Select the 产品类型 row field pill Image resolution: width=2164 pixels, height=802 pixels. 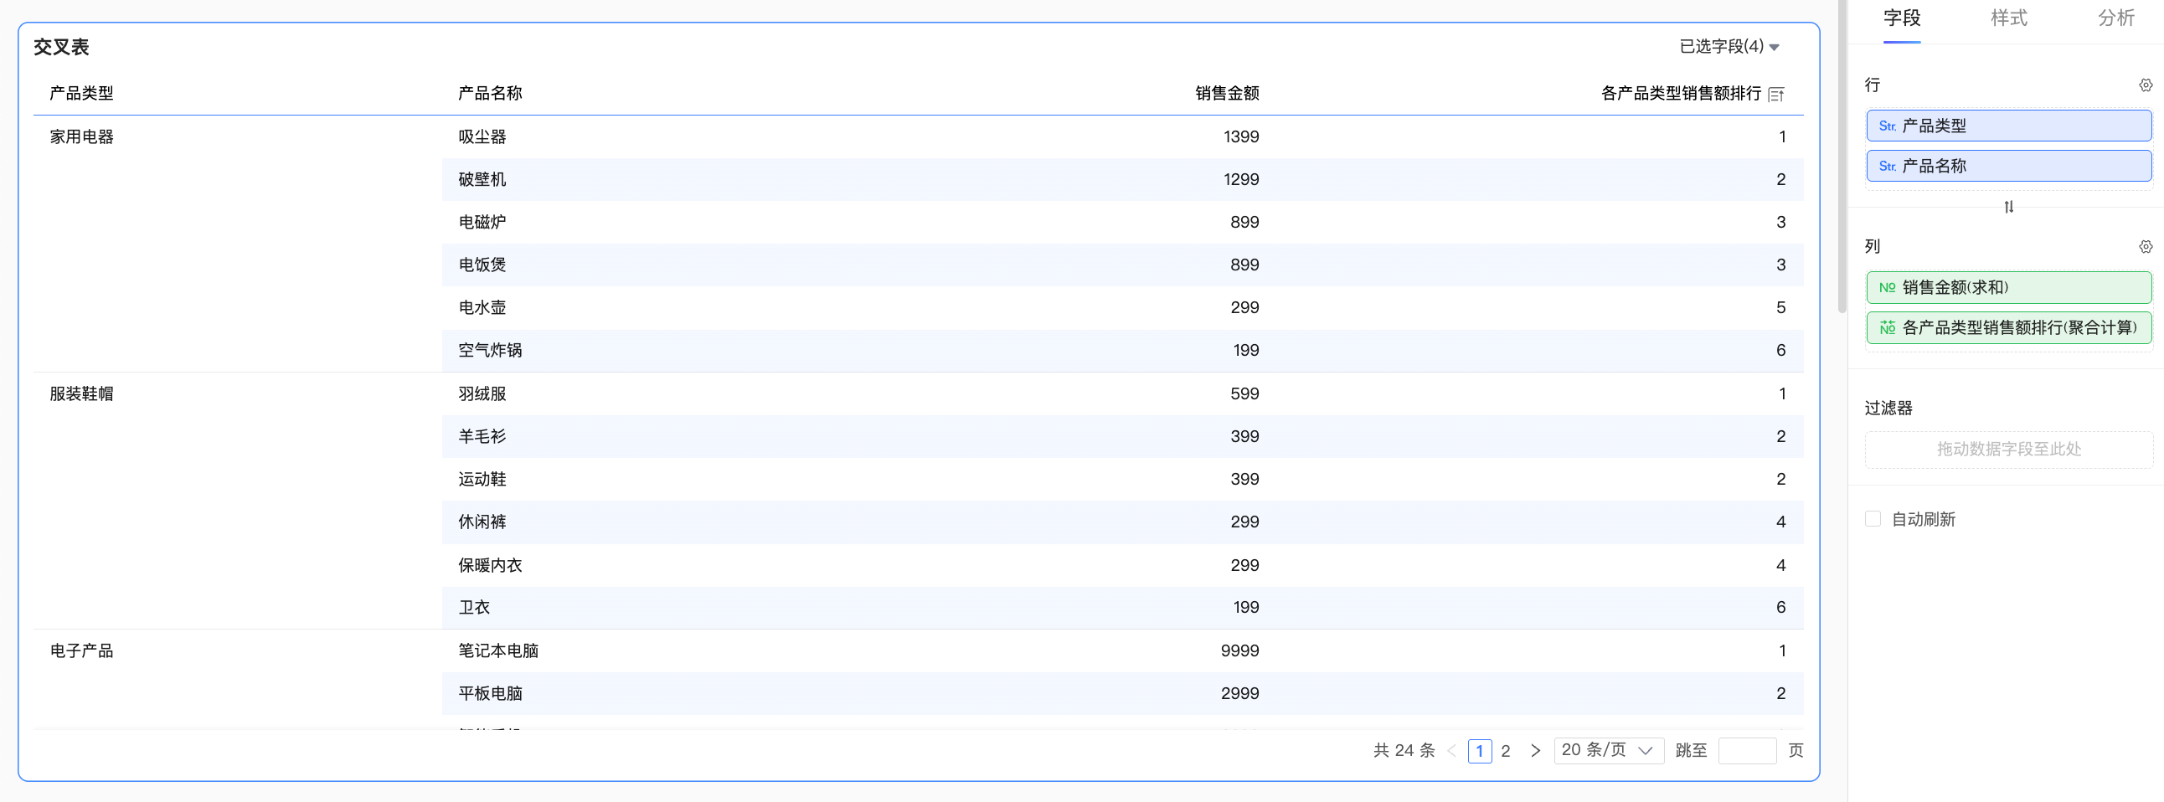click(2008, 126)
